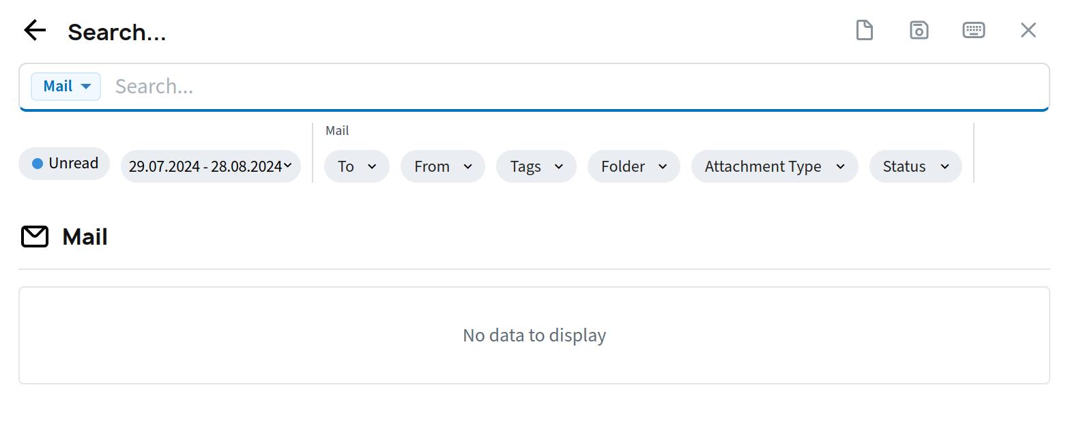Focus the Search... input field
The width and height of the screenshot is (1066, 426).
tap(573, 87)
